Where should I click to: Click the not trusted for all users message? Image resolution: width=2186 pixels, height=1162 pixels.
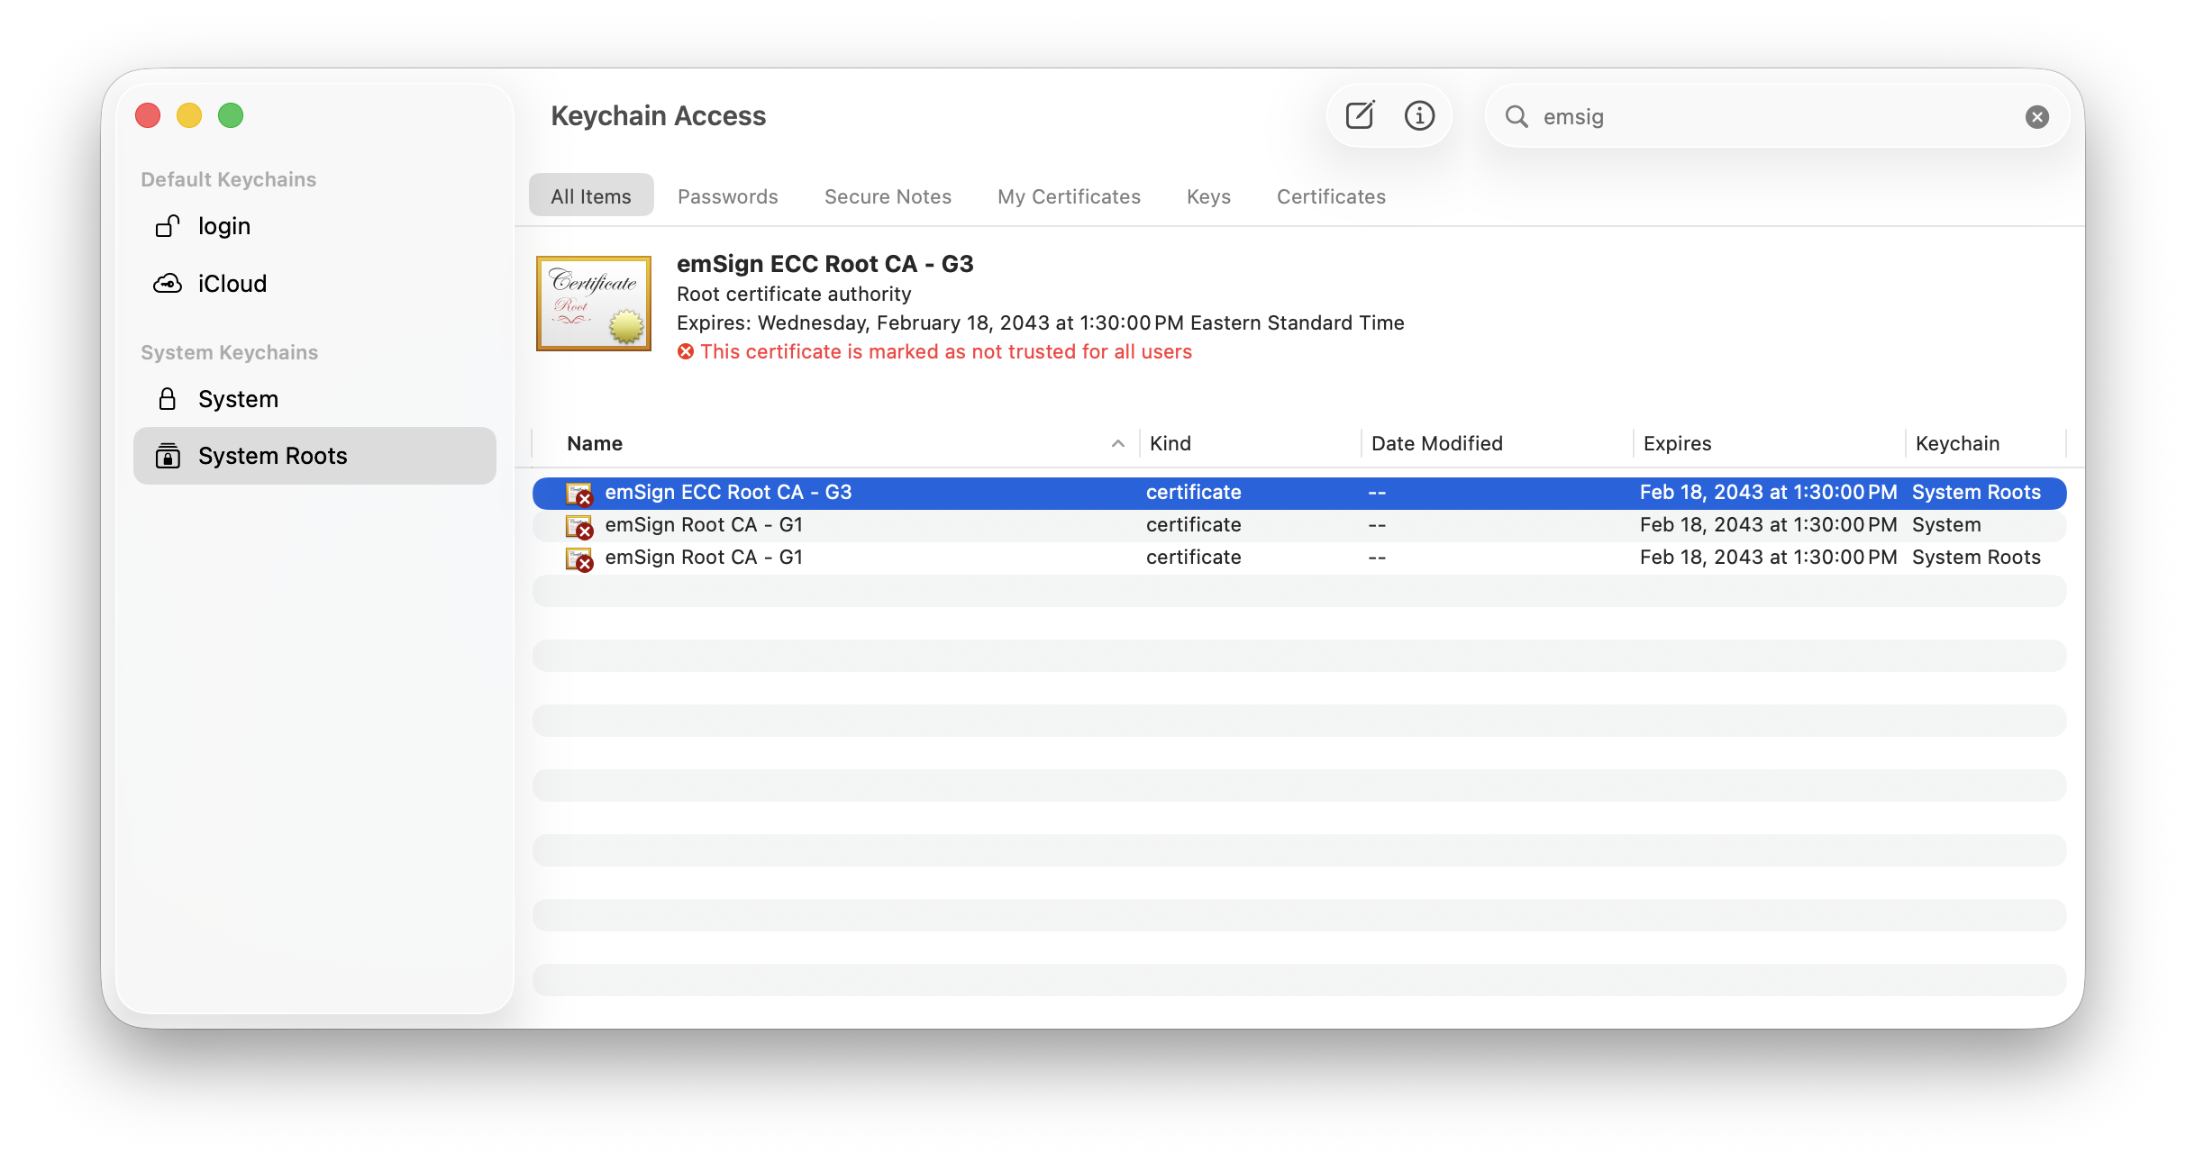click(946, 351)
